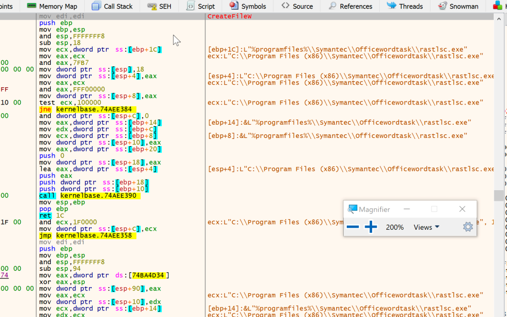Expand the Magnifier Views dropdown
507x317 pixels.
pos(426,227)
